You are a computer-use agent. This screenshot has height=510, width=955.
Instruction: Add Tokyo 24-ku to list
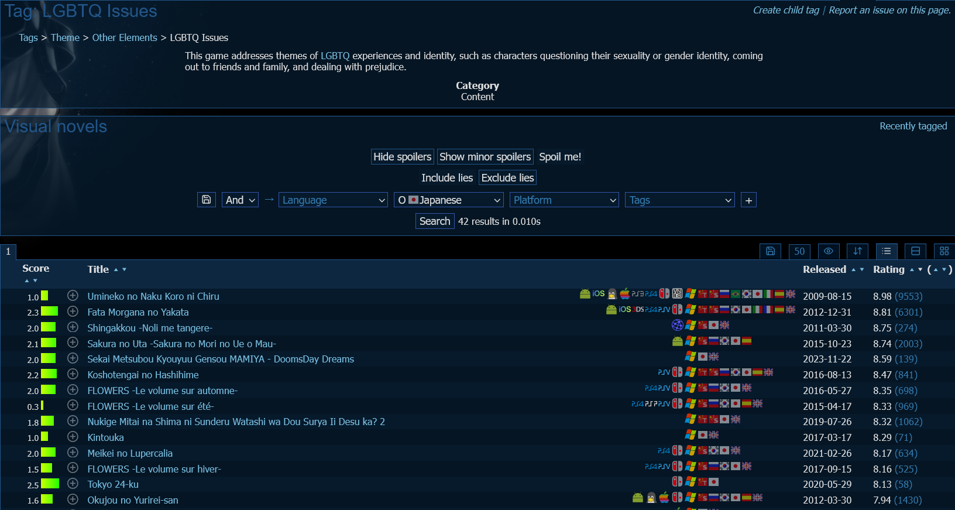coord(73,483)
